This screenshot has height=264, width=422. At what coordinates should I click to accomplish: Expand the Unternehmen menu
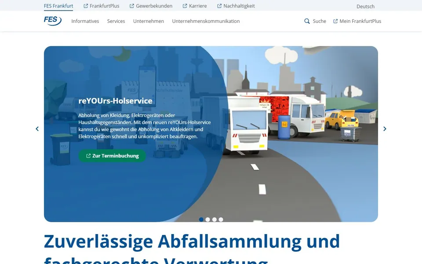point(149,21)
